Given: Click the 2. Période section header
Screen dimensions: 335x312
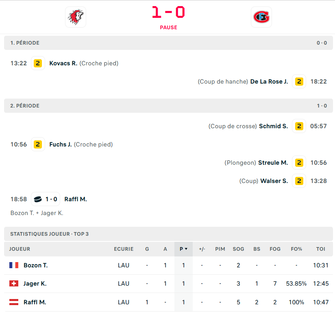Looking at the screenshot, I should pos(25,106).
